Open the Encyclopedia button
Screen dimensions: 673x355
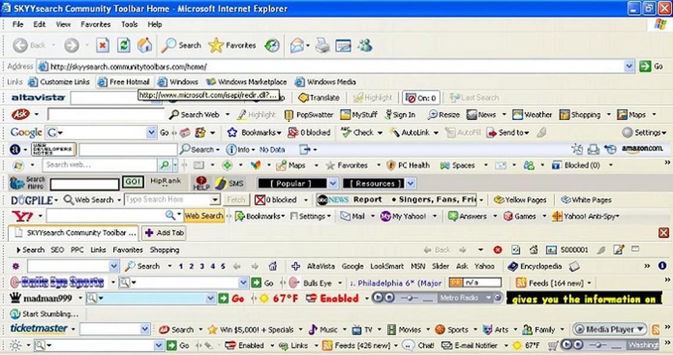pyautogui.click(x=535, y=266)
